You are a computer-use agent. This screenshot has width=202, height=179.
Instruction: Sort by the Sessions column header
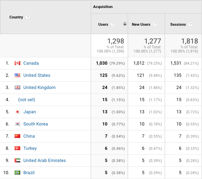coord(178,24)
